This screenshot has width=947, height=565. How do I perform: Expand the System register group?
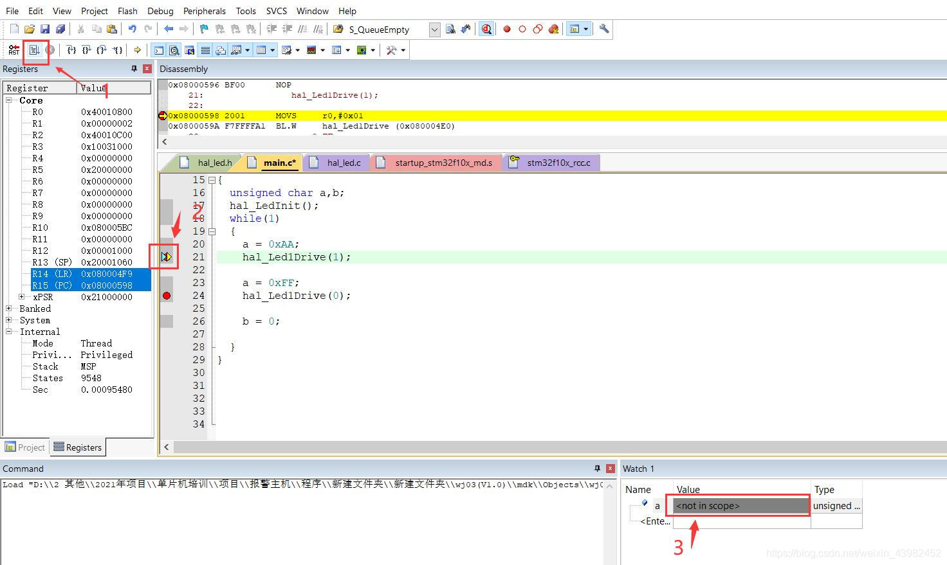[9, 320]
